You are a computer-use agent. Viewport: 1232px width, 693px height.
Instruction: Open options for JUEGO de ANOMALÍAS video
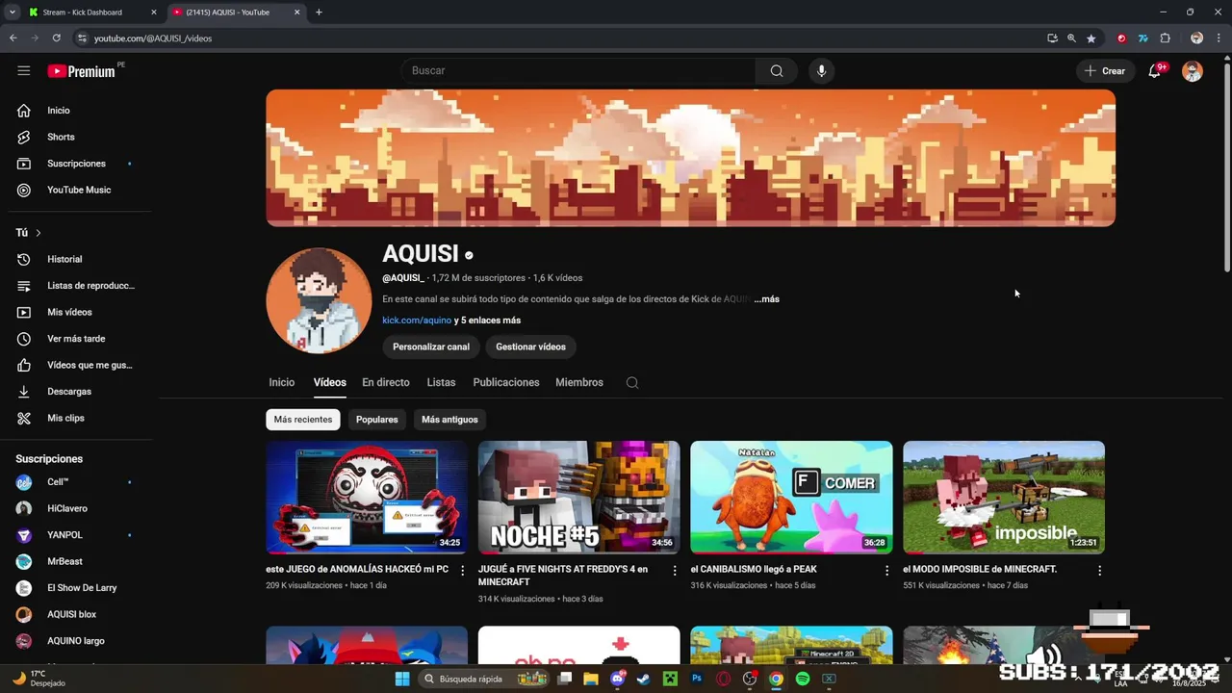tap(462, 570)
